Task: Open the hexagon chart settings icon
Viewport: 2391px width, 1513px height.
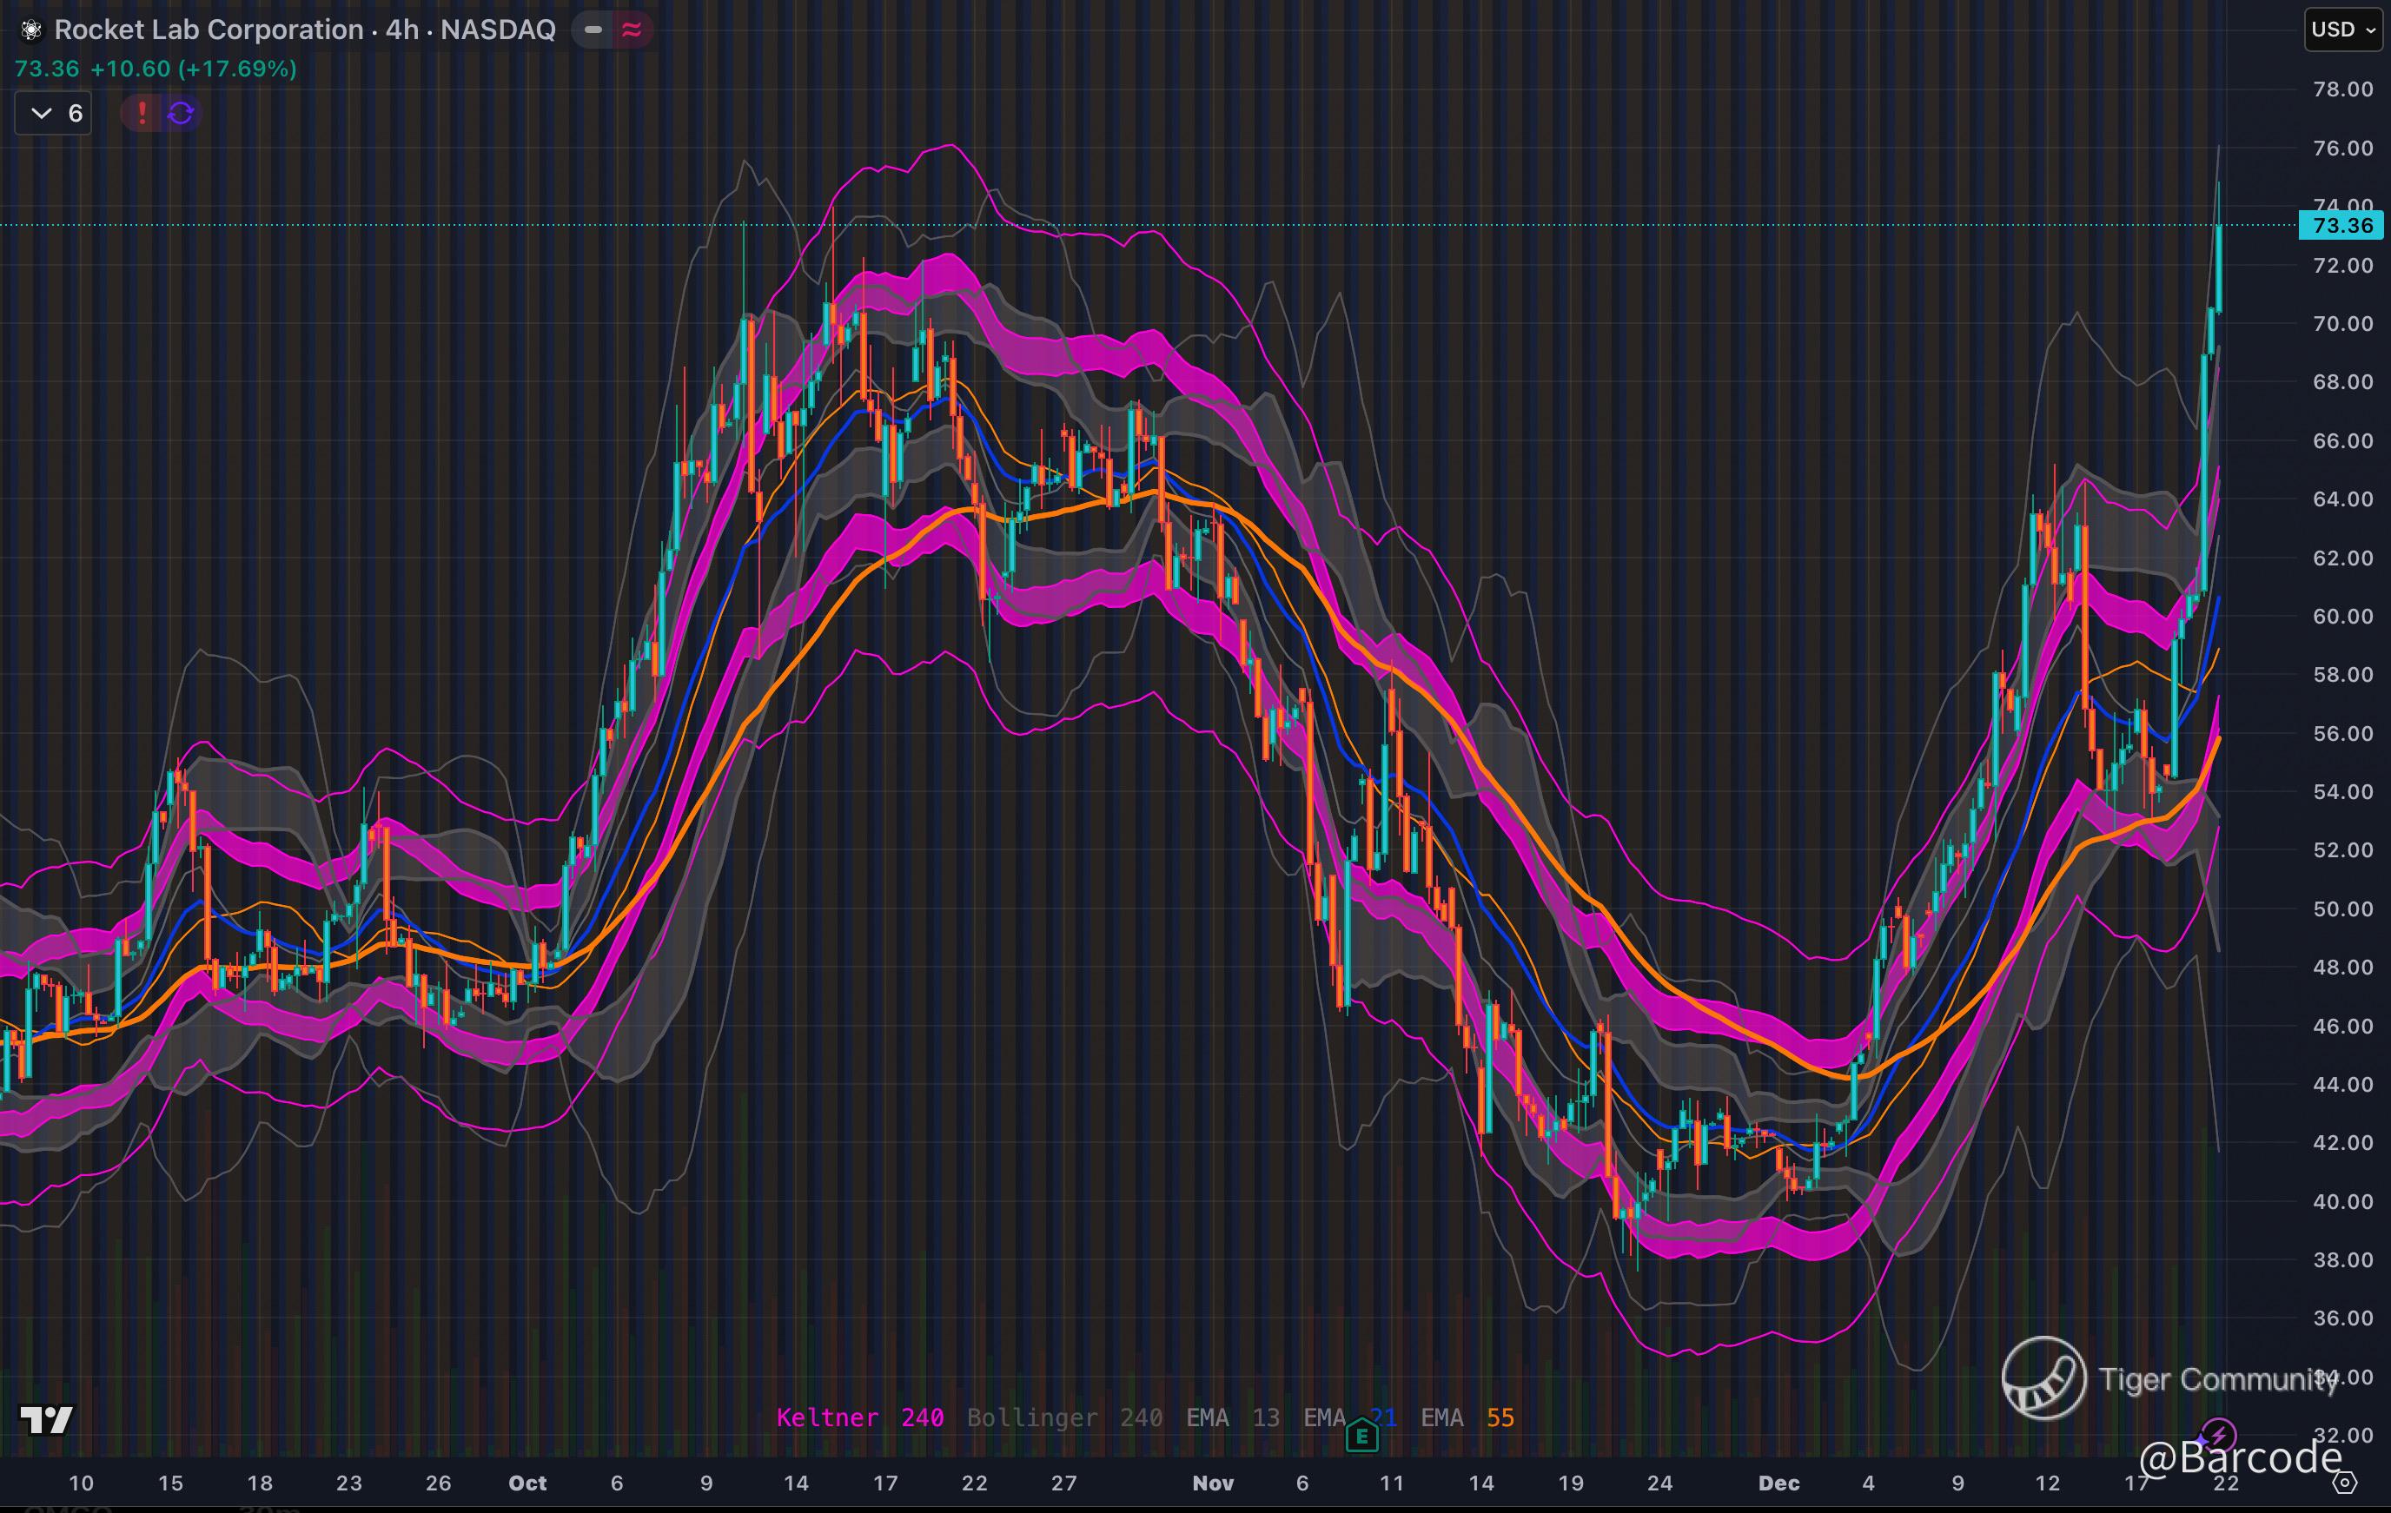Action: click(2343, 1483)
